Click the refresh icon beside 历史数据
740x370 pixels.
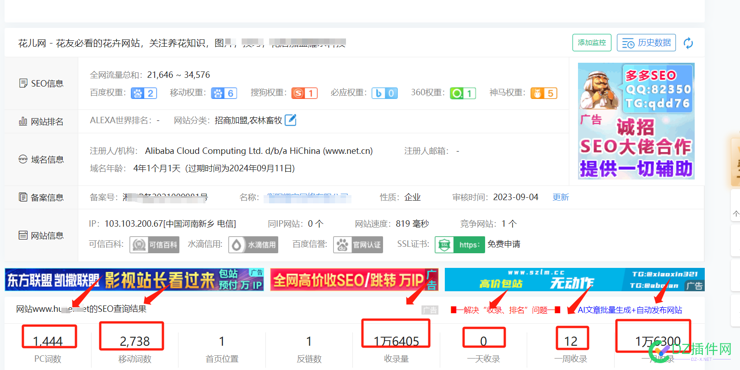tap(688, 43)
